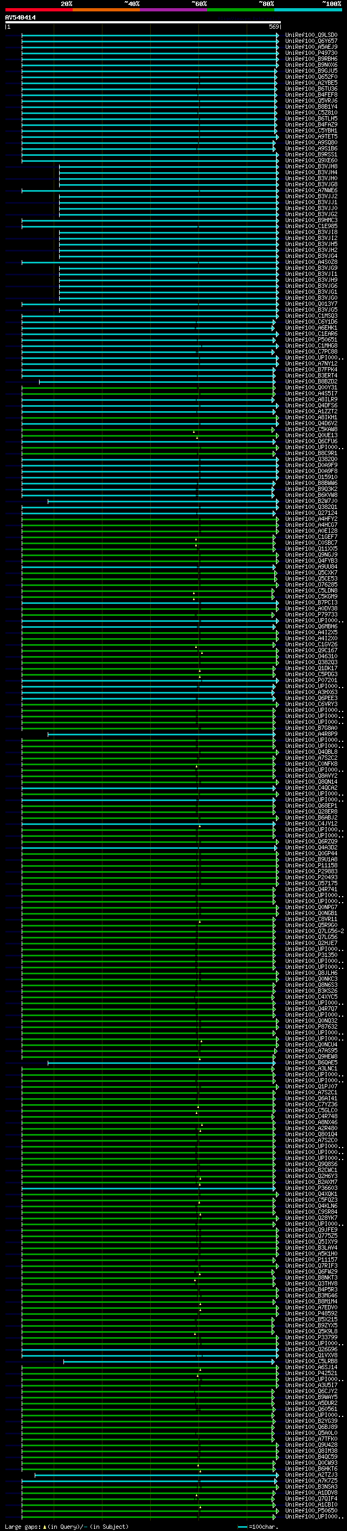View the UniRef100_B8M1M4 label
This screenshot has width=347, height=1531.
(x=311, y=1302)
